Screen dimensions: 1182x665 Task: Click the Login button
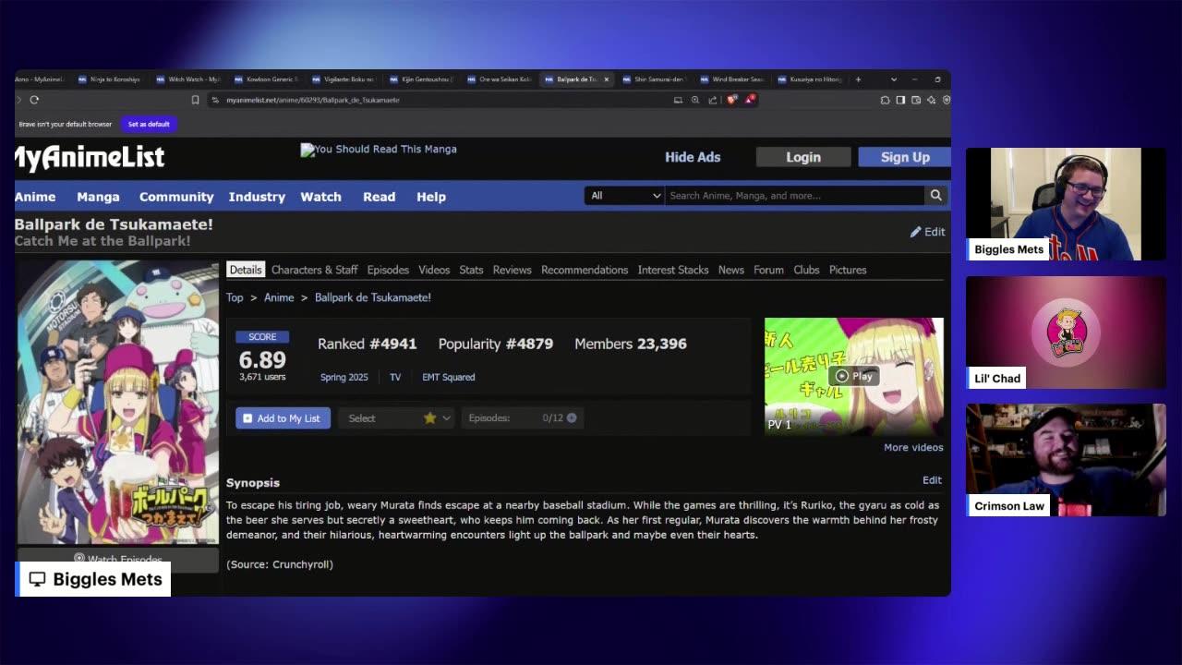(x=803, y=157)
